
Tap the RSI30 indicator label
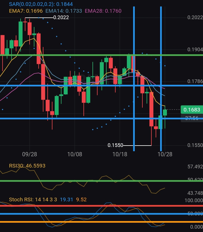click(27, 166)
